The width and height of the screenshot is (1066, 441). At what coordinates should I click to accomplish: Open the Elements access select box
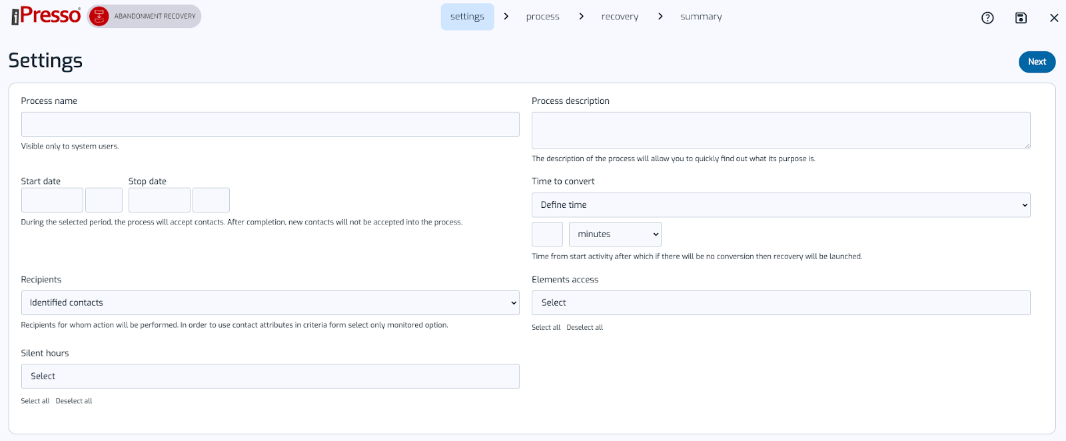[780, 303]
